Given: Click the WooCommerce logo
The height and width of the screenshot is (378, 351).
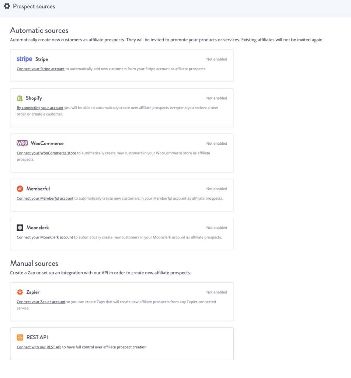Looking at the screenshot, I should click(22, 143).
